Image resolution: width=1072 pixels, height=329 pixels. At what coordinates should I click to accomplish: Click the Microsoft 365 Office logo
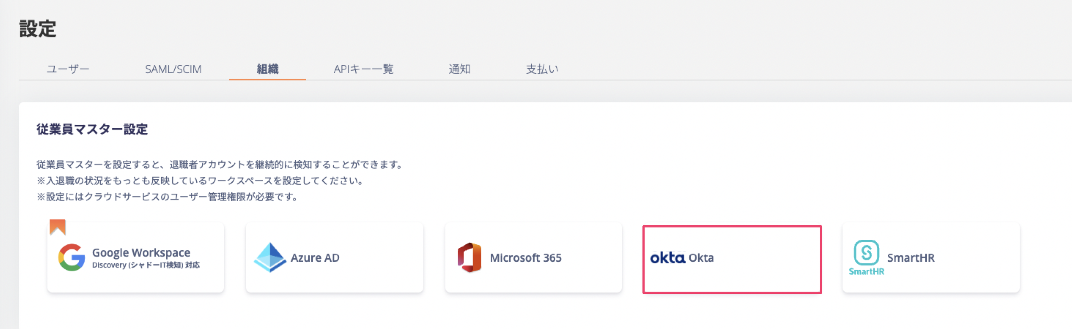469,258
